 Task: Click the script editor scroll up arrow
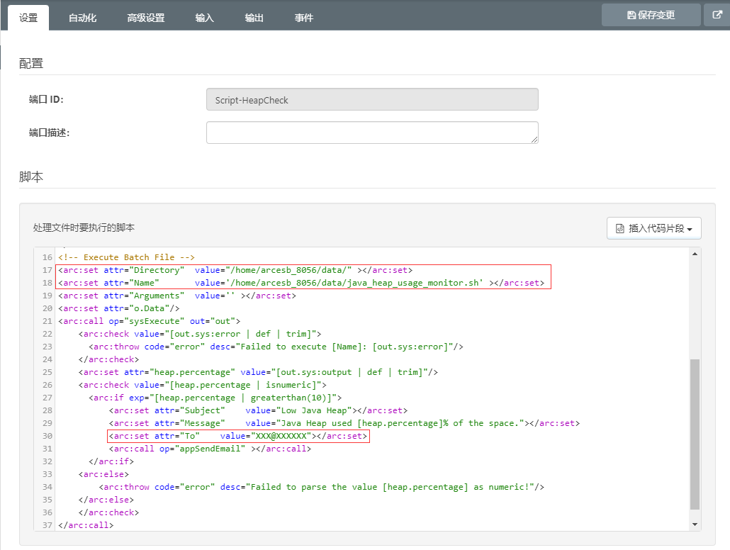pos(695,254)
